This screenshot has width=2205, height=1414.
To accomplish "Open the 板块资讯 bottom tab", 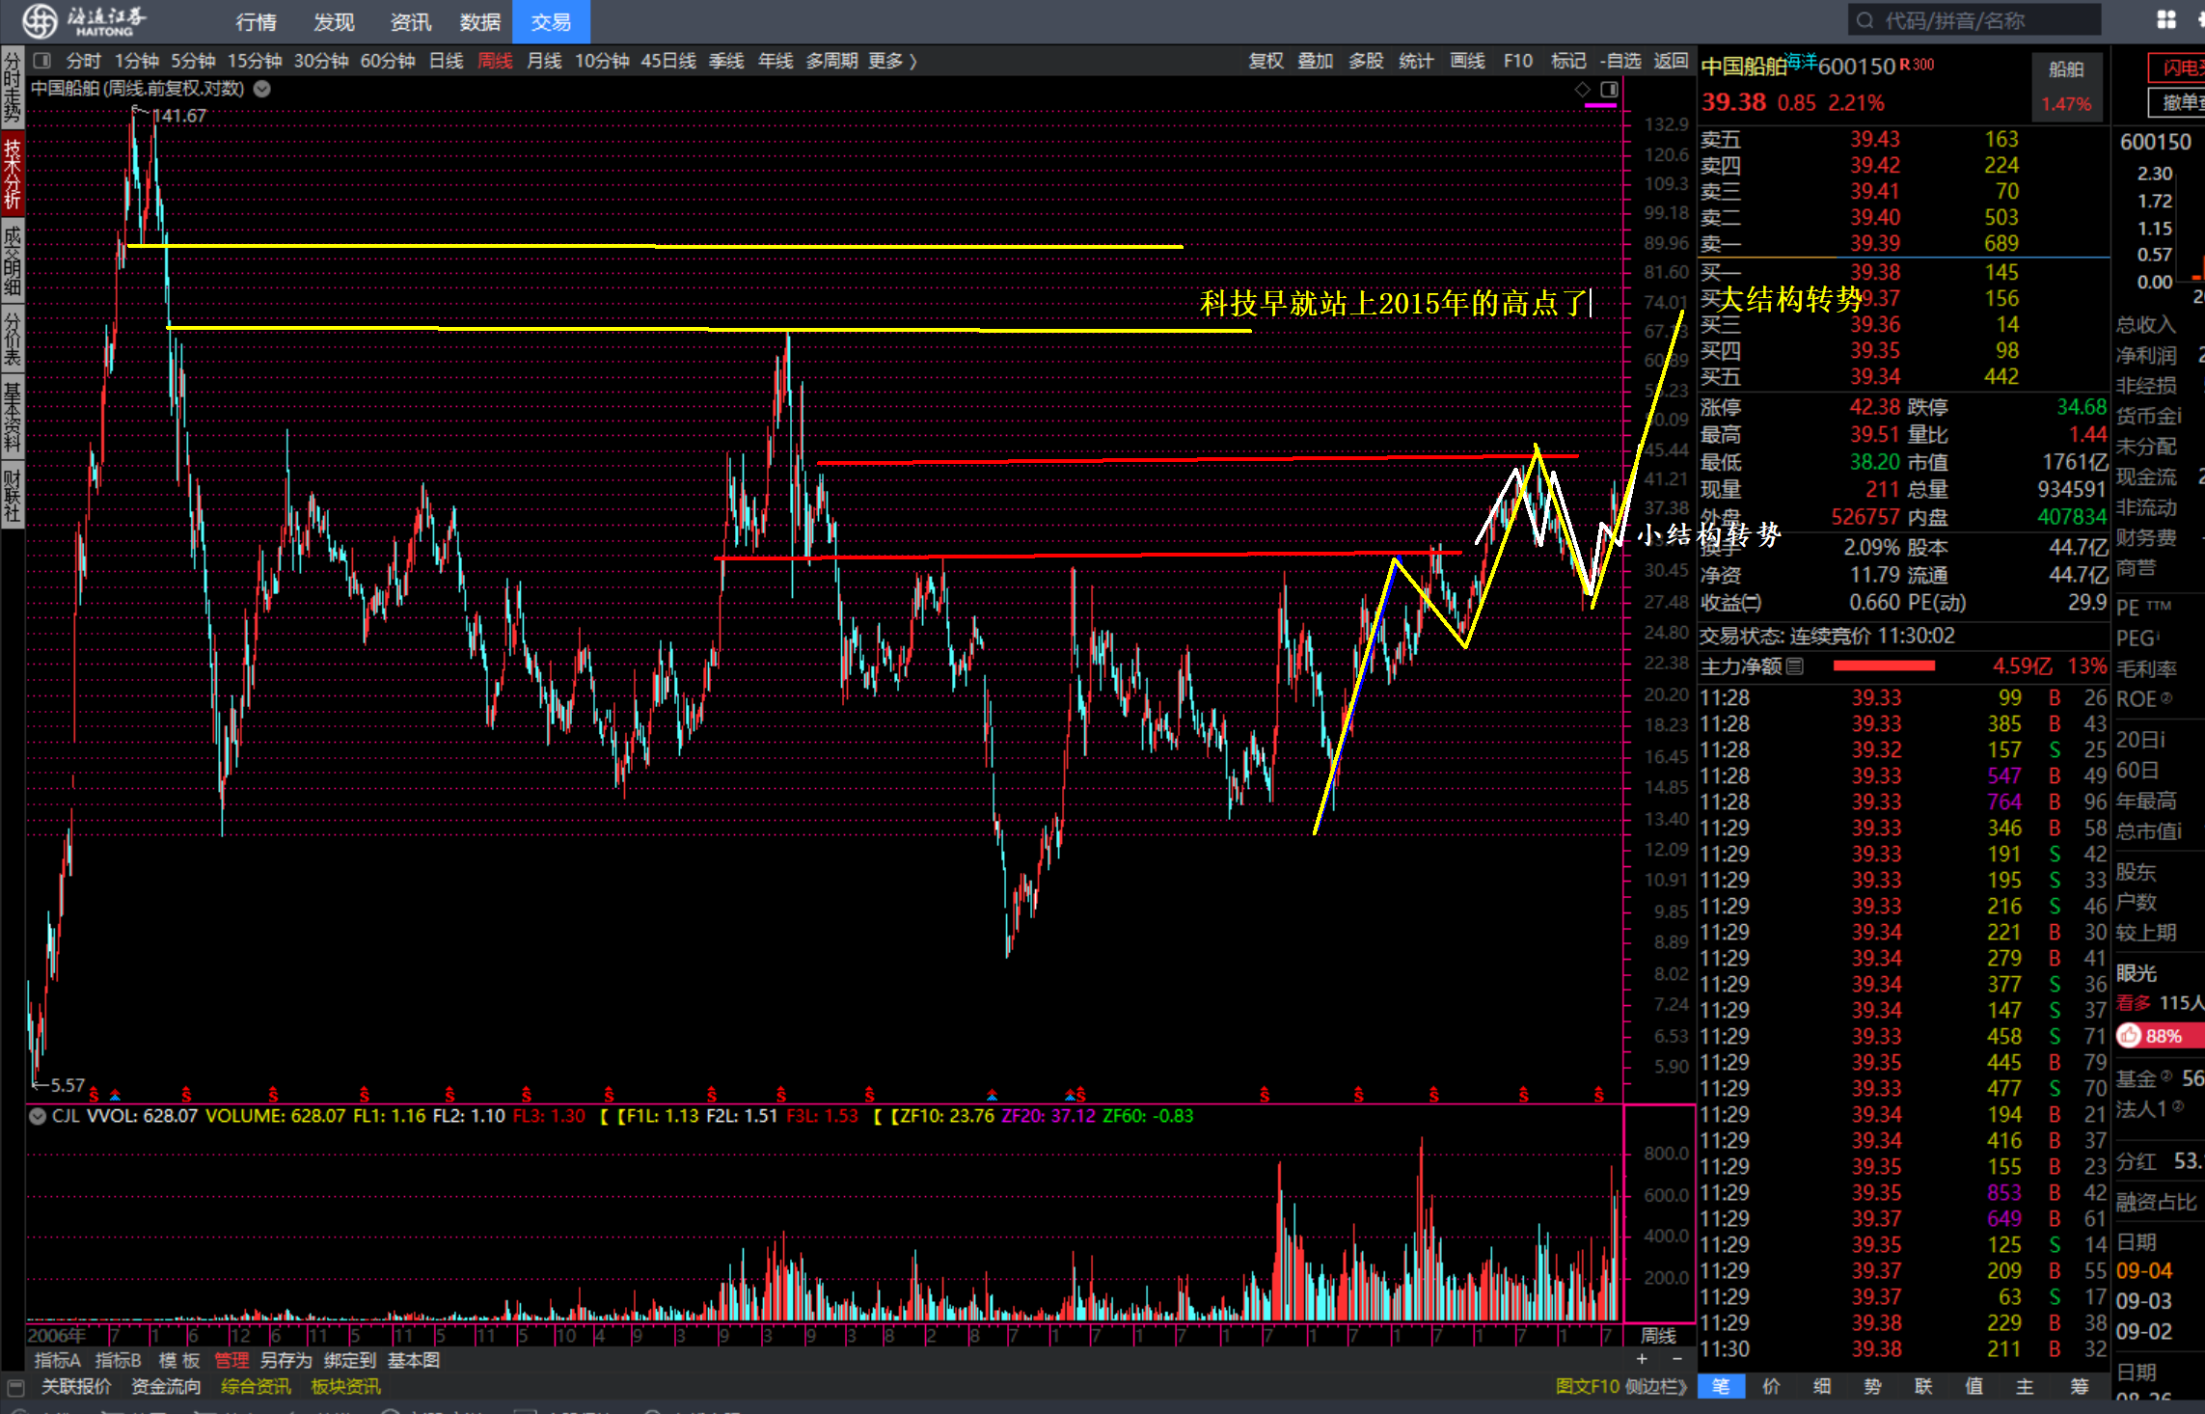I will click(345, 1387).
